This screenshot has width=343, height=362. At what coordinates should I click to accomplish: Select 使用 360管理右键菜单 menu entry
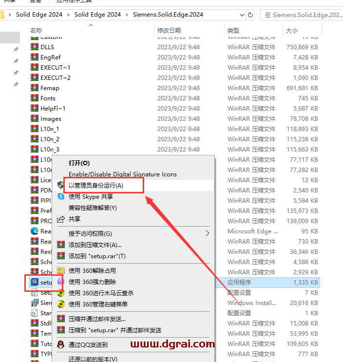point(98,304)
